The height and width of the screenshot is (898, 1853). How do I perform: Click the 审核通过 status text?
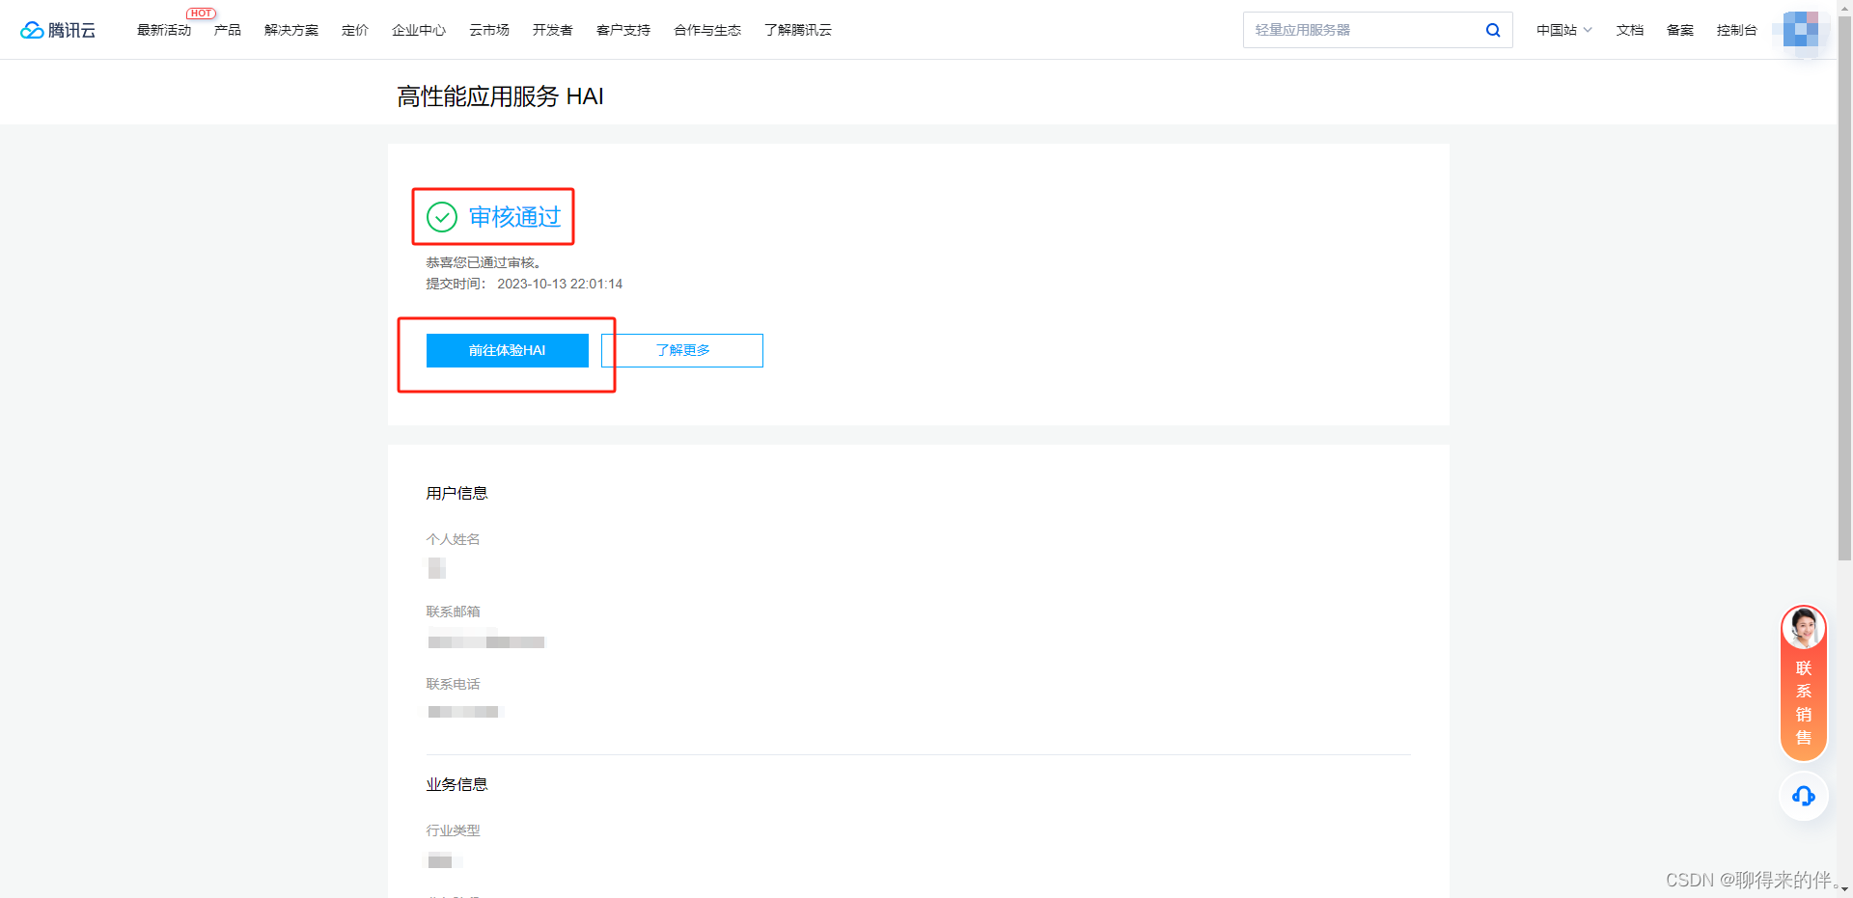point(515,217)
